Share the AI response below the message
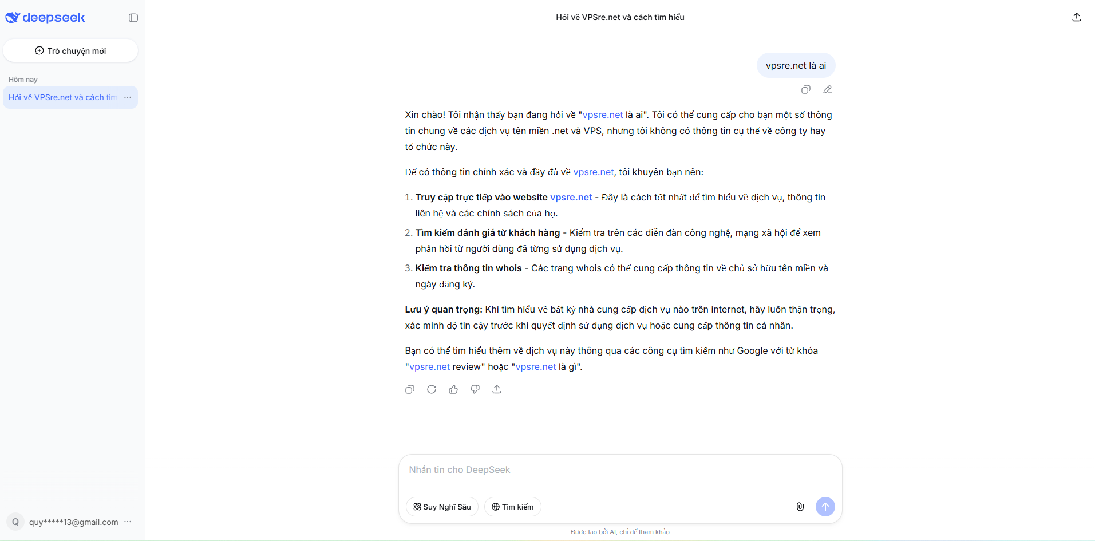 pos(497,389)
